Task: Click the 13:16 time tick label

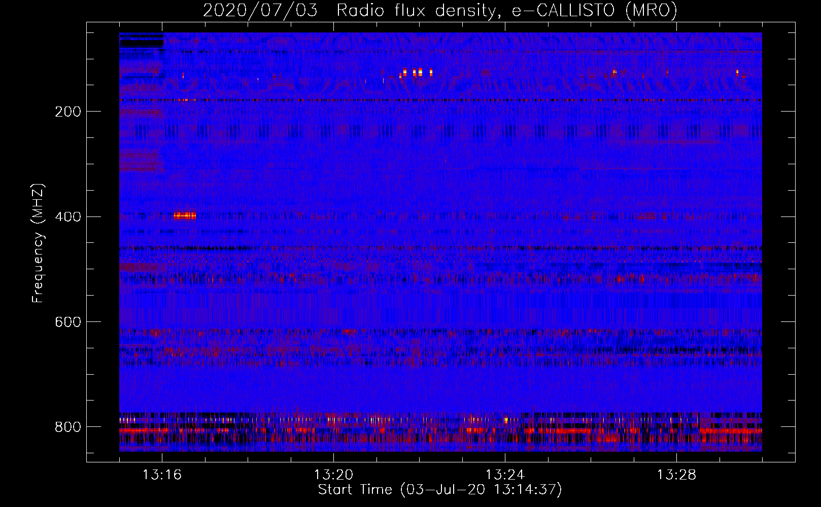Action: (x=162, y=475)
